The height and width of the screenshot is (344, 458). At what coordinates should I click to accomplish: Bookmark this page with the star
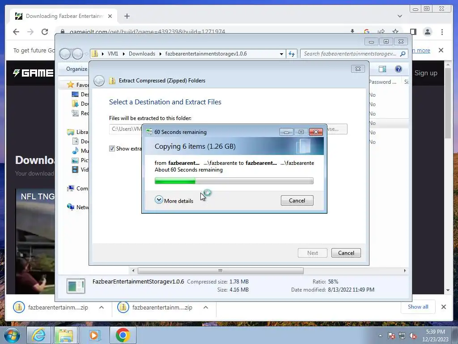[395, 32]
